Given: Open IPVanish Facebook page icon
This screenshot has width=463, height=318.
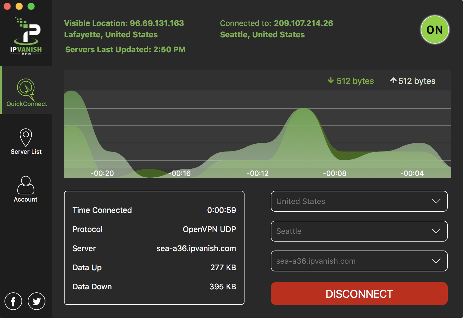Looking at the screenshot, I should pos(13,301).
